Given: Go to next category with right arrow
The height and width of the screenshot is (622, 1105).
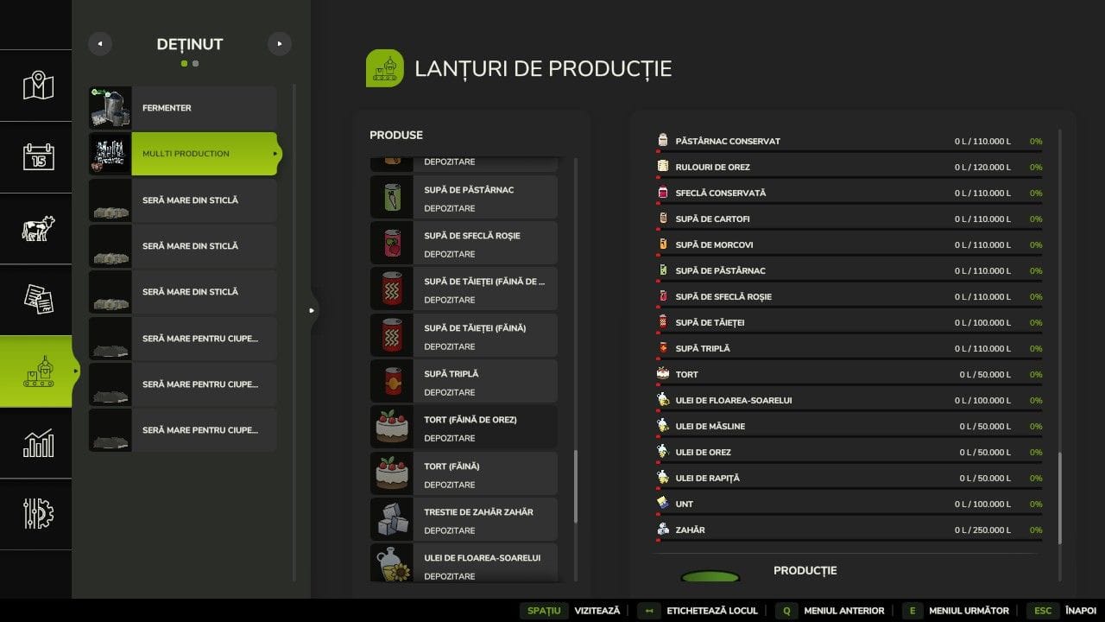Looking at the screenshot, I should [279, 44].
